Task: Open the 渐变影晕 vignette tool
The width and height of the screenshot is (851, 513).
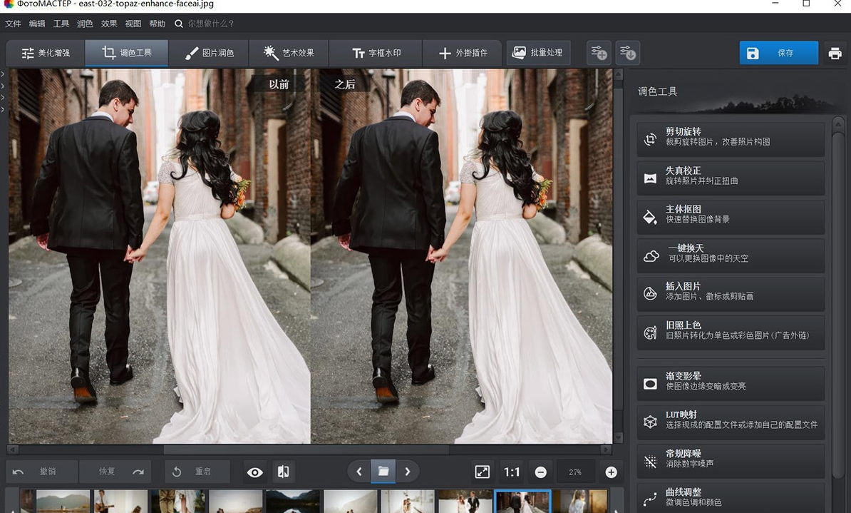Action: pyautogui.click(x=731, y=384)
